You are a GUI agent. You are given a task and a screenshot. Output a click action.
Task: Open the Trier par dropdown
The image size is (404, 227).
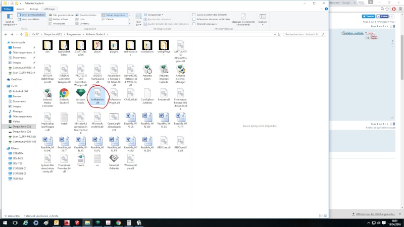coord(138,20)
